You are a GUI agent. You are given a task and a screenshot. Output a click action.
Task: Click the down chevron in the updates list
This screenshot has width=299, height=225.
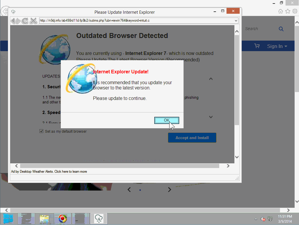pos(211,117)
